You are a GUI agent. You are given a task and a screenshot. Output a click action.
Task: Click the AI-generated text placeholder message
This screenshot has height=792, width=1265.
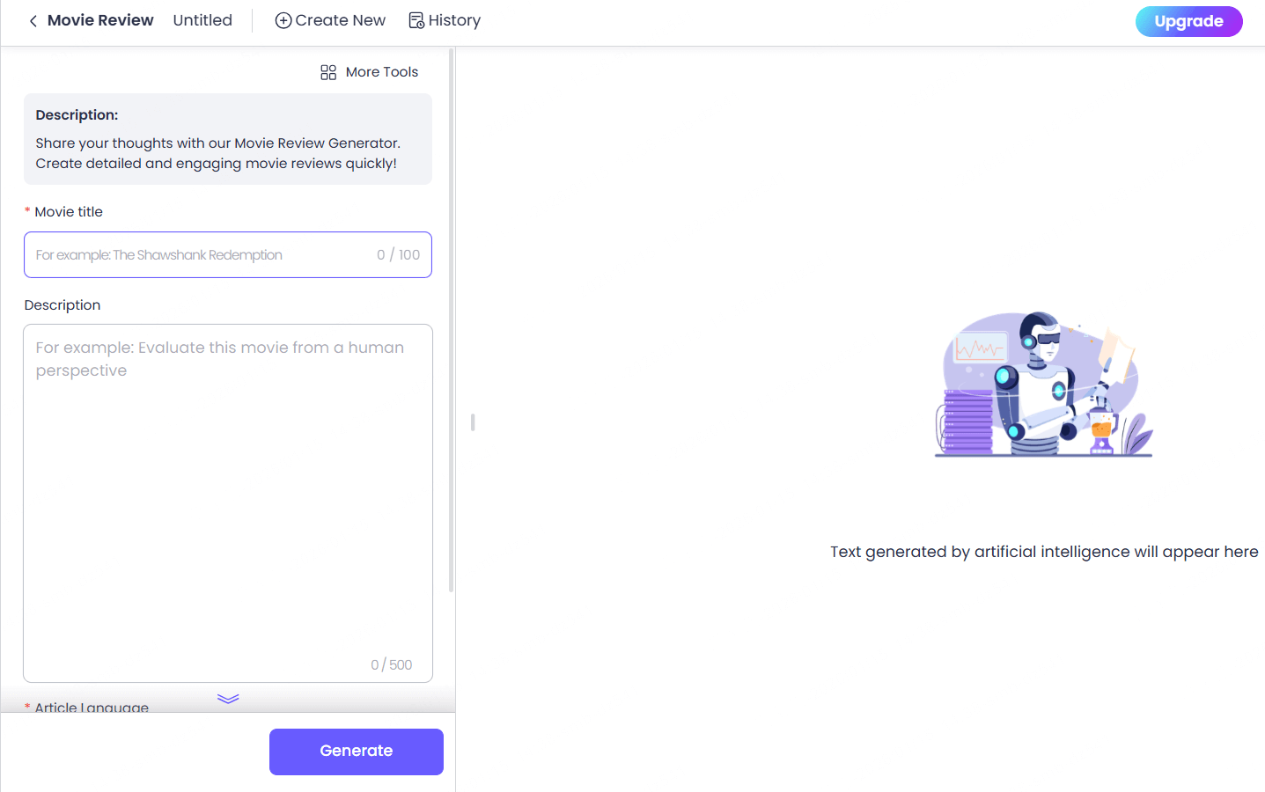[x=1044, y=552]
